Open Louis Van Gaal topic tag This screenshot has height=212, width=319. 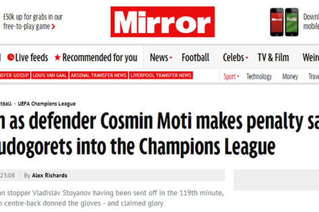(50, 75)
